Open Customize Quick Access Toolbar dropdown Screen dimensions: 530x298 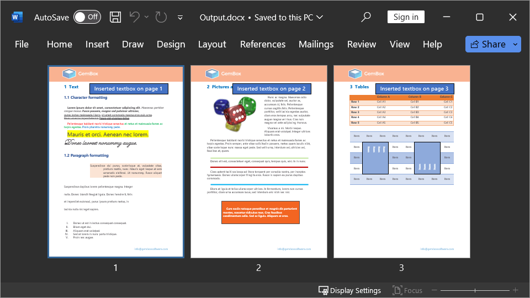coord(180,18)
